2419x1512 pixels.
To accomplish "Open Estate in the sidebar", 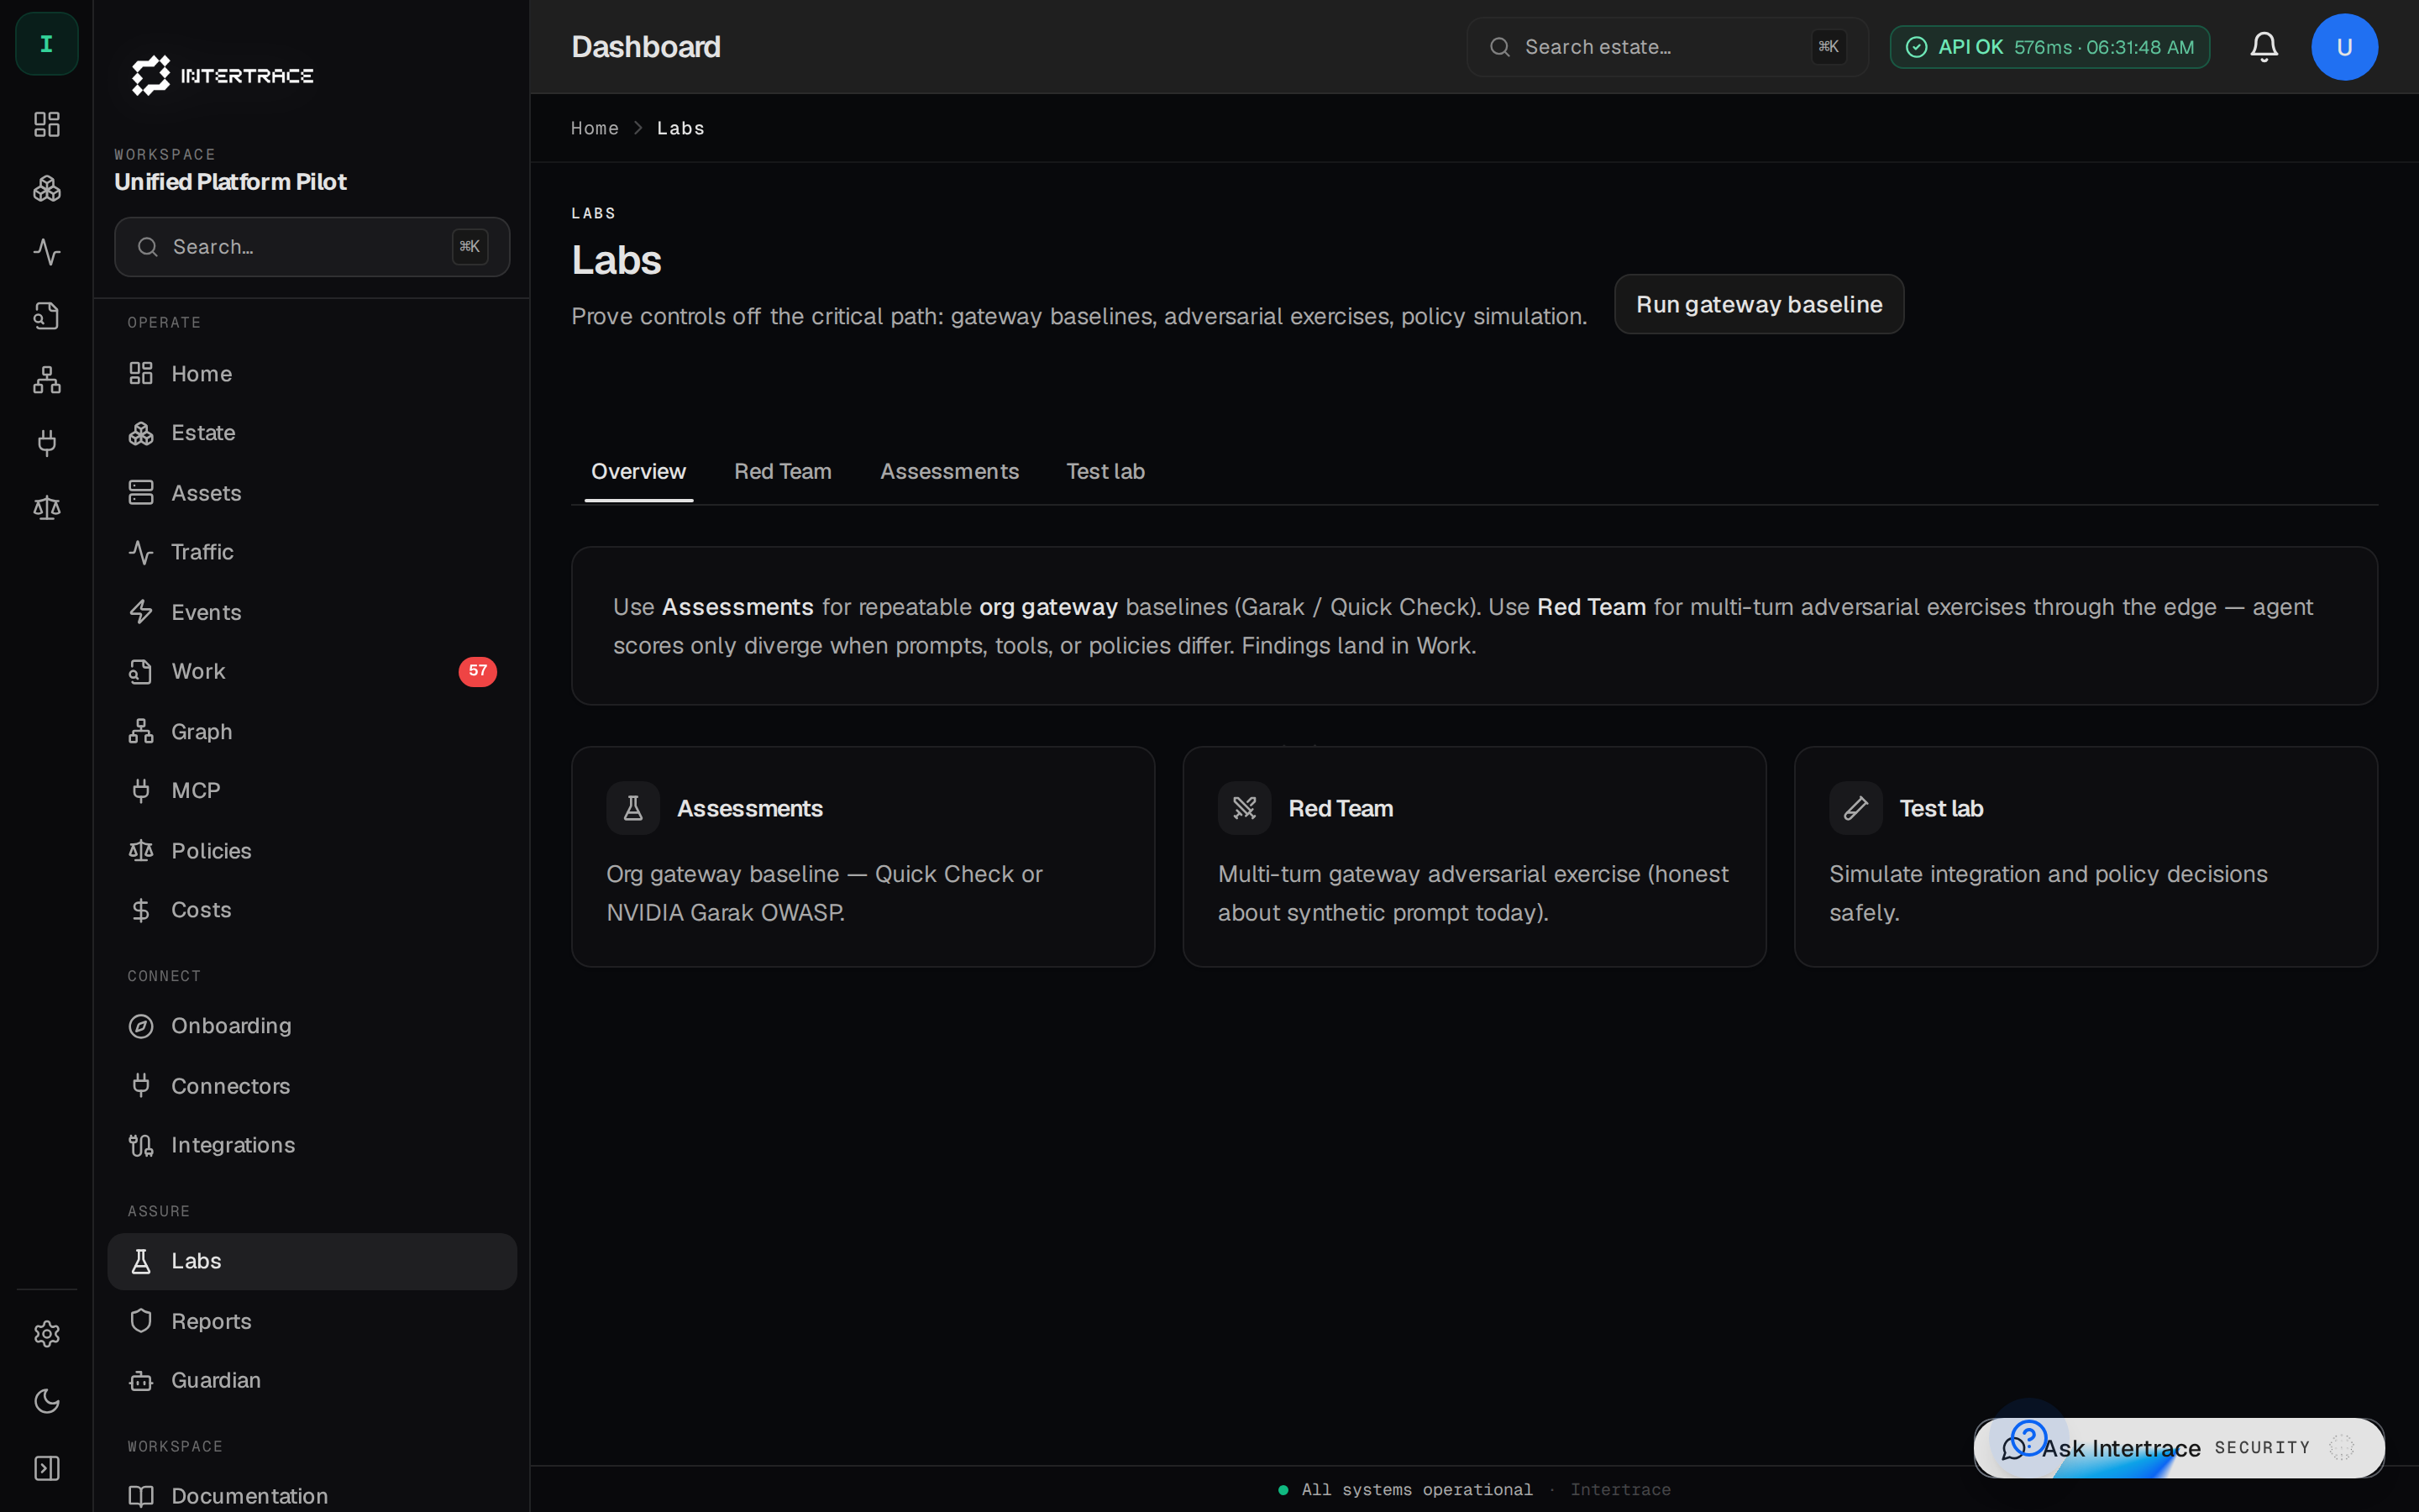I will pyautogui.click(x=312, y=433).
